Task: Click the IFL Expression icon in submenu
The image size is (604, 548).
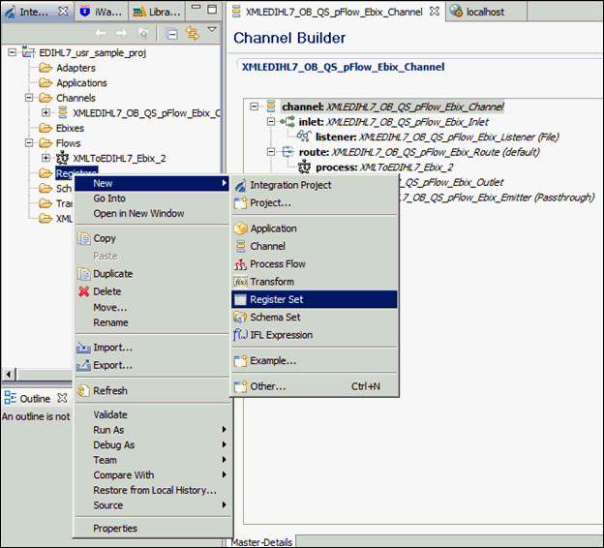Action: tap(241, 335)
